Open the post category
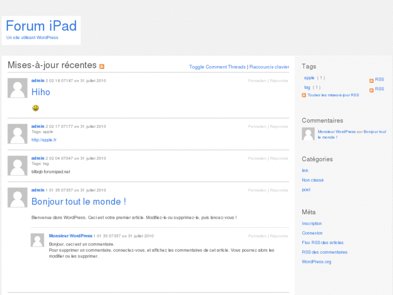Viewport: 393px width, 295px height. point(306,189)
